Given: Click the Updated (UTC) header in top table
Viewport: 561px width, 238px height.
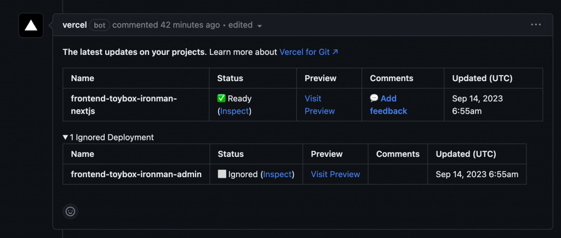Looking at the screenshot, I should [482, 78].
